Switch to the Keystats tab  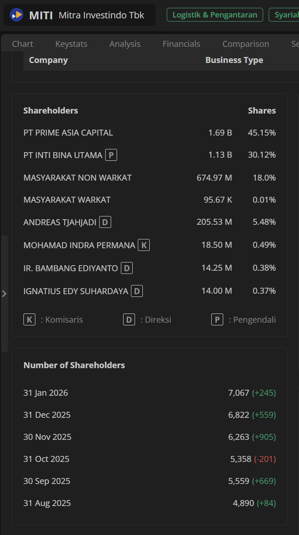(x=71, y=44)
